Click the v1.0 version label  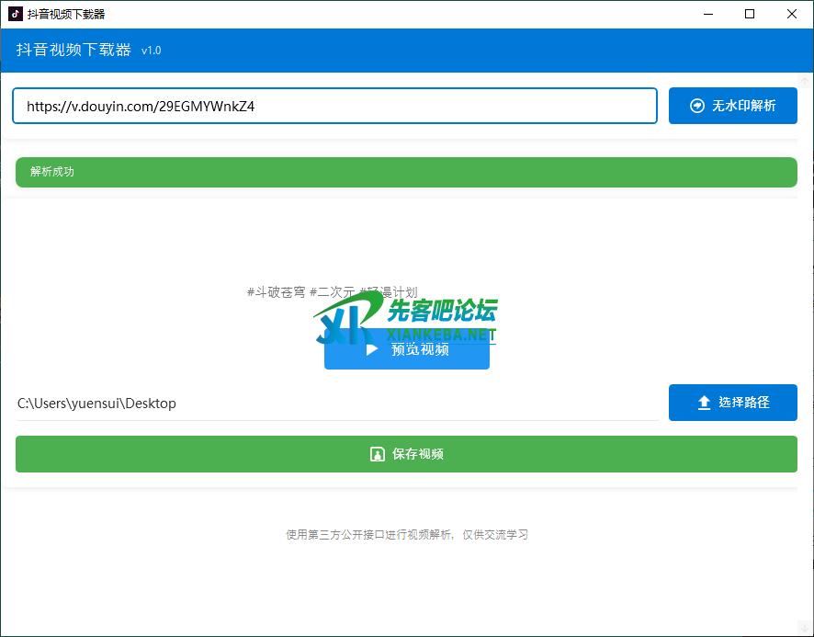coord(151,51)
